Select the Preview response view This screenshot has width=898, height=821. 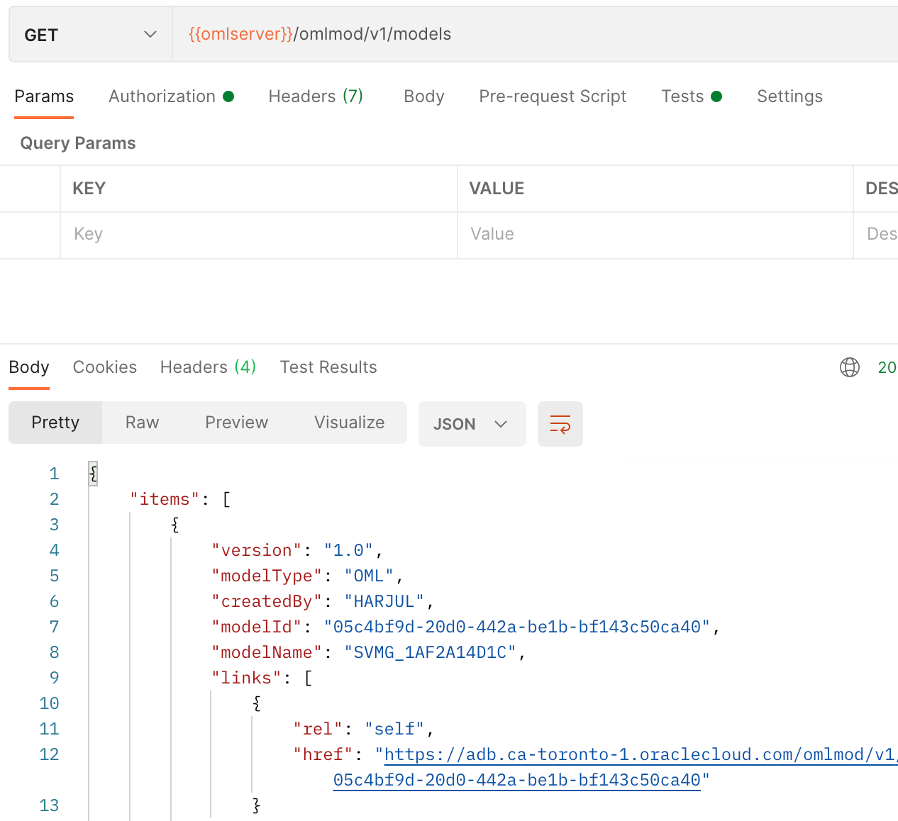pos(236,423)
